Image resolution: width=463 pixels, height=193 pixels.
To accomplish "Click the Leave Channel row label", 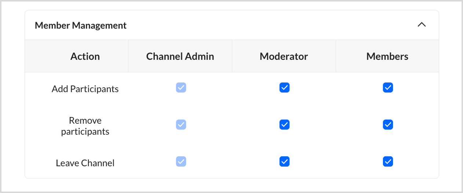I will 85,163.
